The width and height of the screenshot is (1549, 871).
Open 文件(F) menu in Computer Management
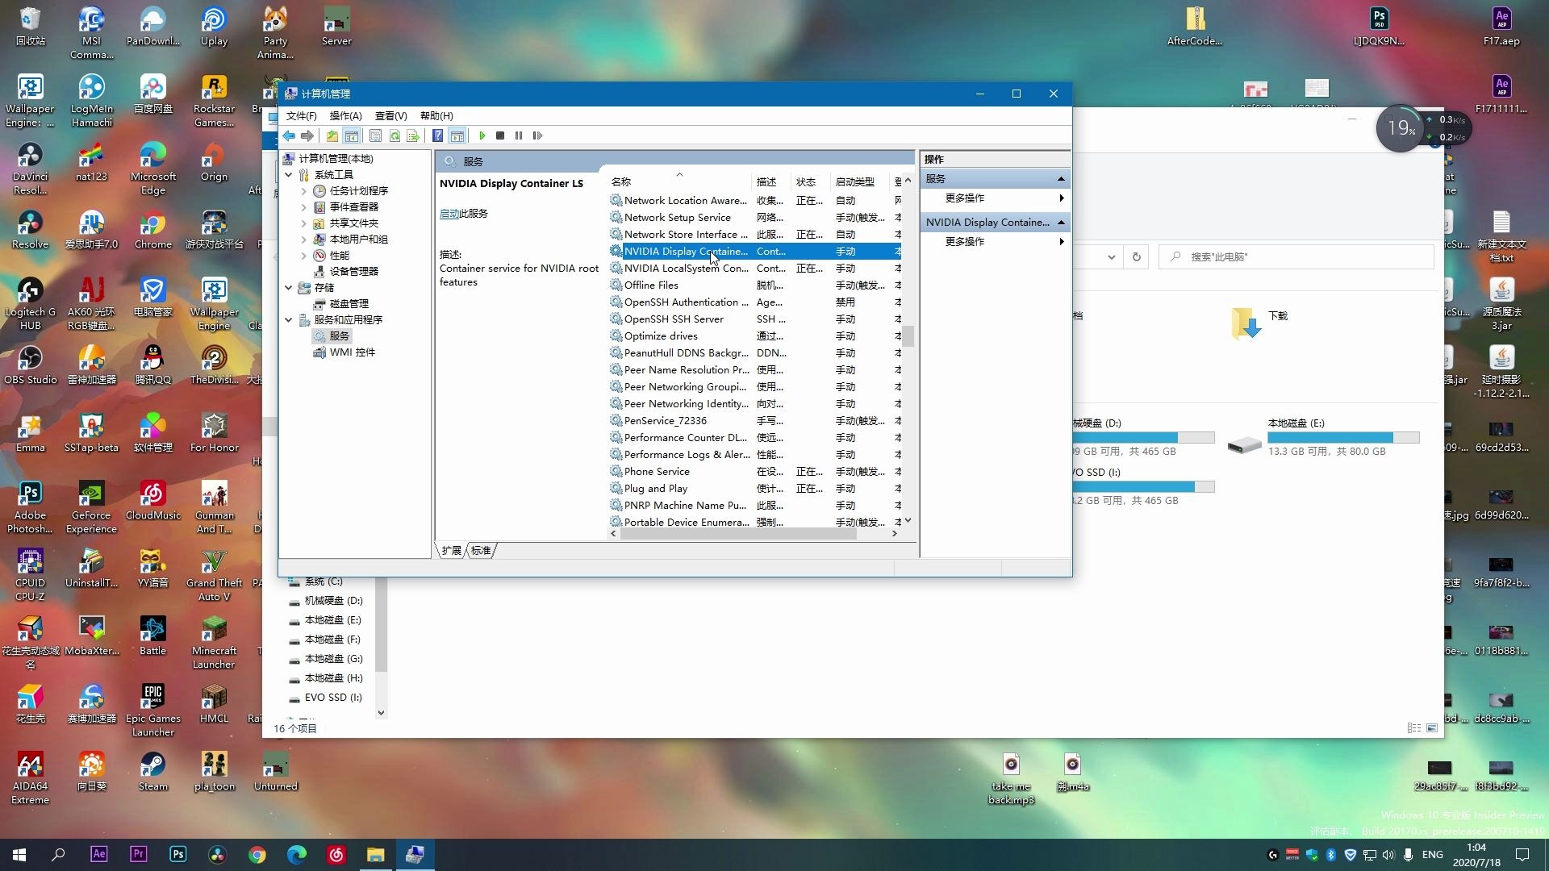[x=299, y=115]
